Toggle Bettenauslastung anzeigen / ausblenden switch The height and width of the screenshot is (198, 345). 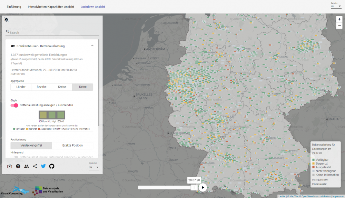tap(14, 105)
